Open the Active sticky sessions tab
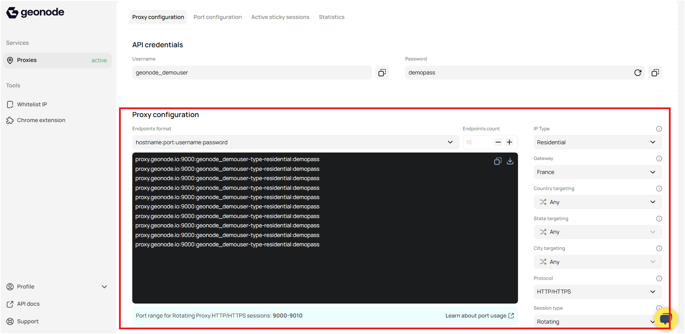The height and width of the screenshot is (334, 685). tap(280, 17)
